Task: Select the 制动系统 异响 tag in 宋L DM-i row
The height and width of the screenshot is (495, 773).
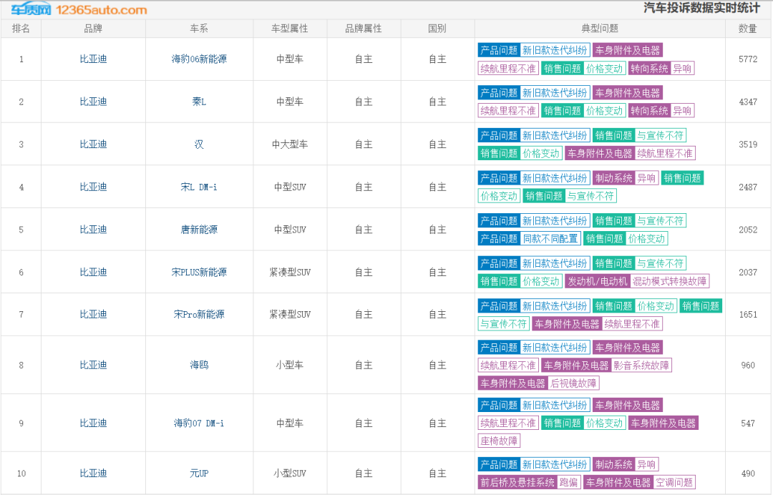Action: pyautogui.click(x=626, y=178)
